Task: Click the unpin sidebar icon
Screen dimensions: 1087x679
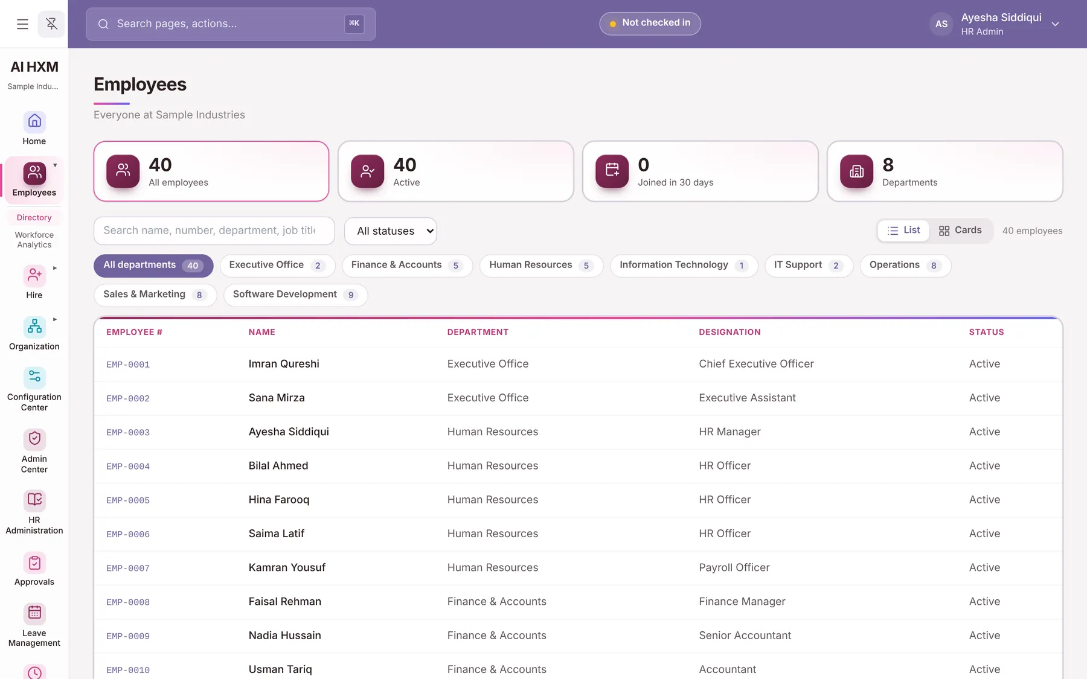Action: [x=51, y=24]
